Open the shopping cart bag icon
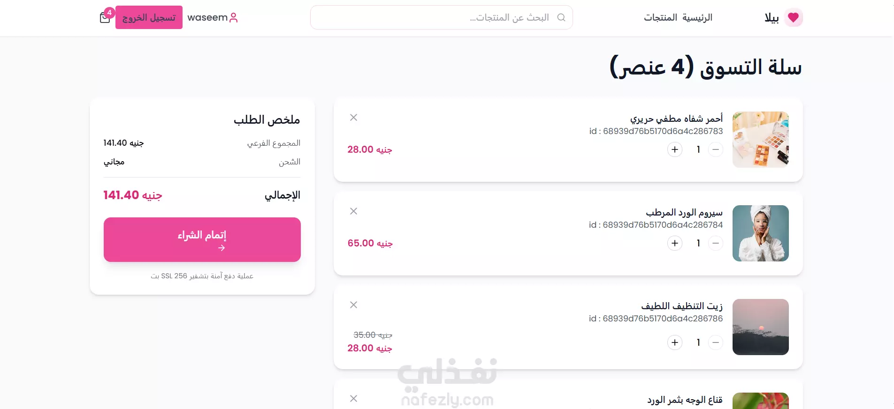894x409 pixels. click(x=105, y=18)
